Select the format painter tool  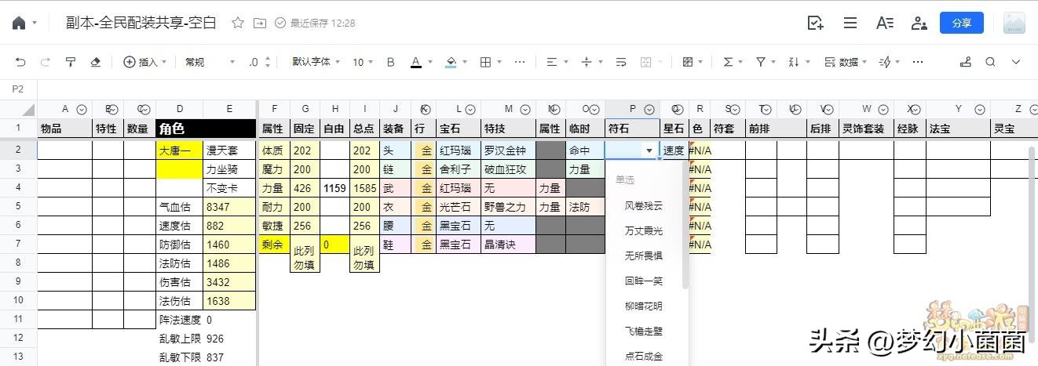pyautogui.click(x=71, y=62)
